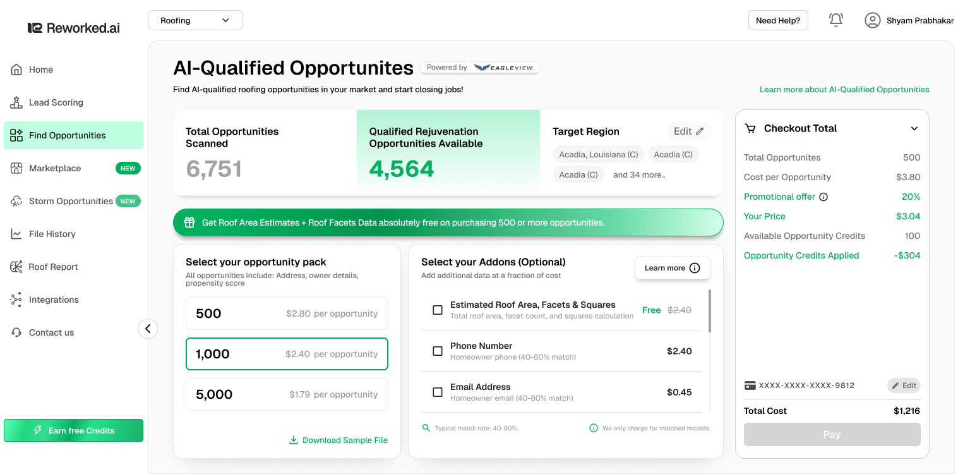Open the notifications bell icon

[x=835, y=20]
